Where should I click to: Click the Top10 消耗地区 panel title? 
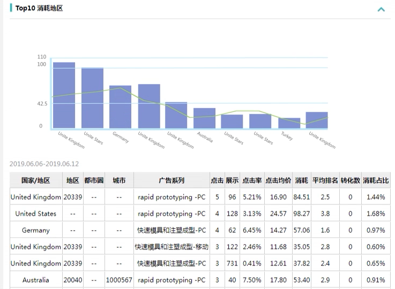click(x=39, y=8)
